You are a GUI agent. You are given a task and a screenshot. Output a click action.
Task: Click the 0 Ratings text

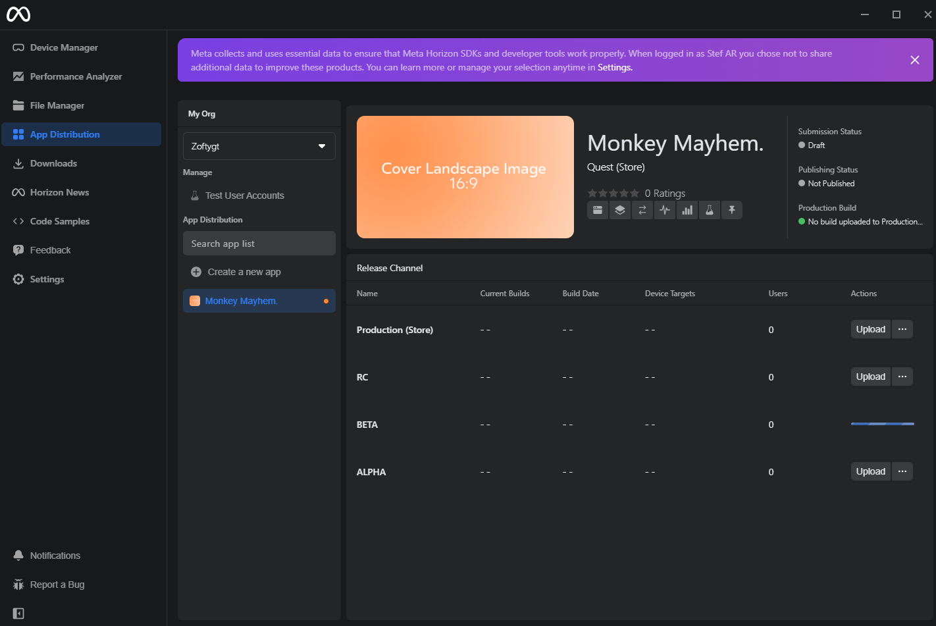click(665, 194)
